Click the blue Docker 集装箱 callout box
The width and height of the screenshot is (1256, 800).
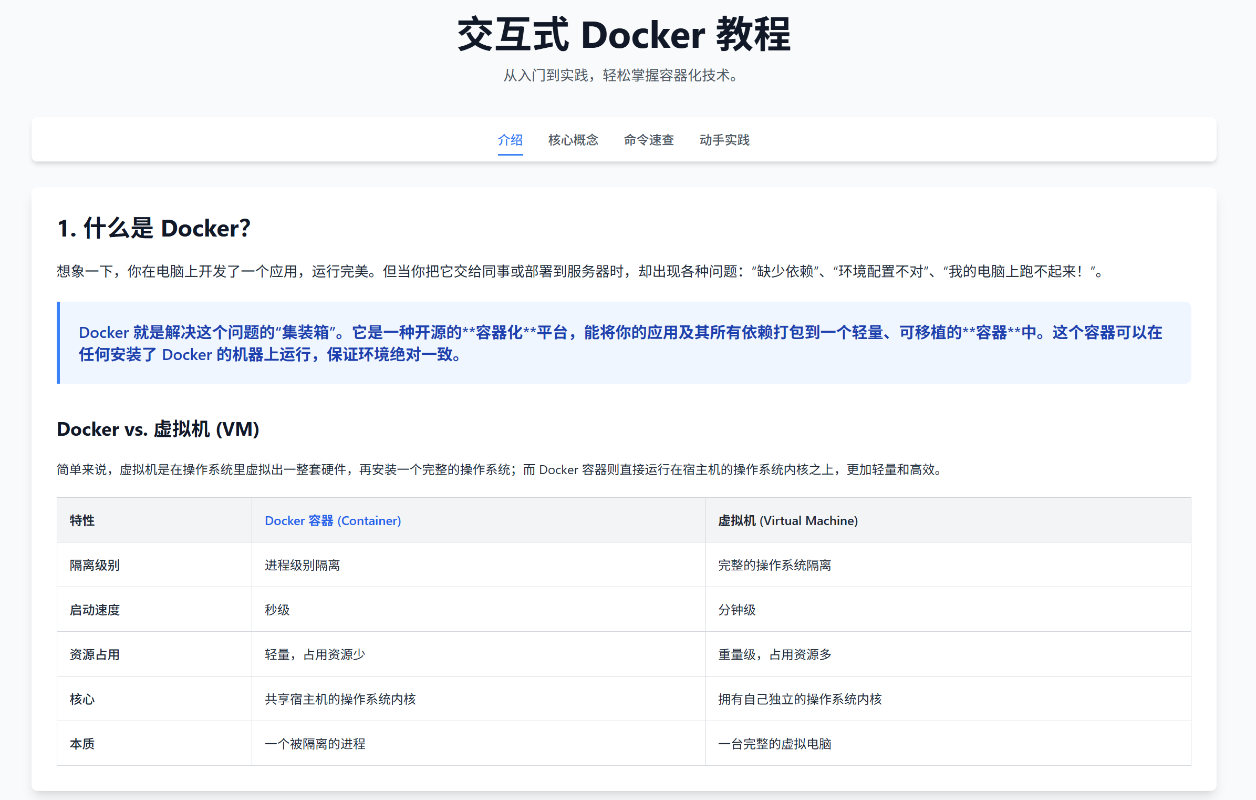pyautogui.click(x=624, y=343)
